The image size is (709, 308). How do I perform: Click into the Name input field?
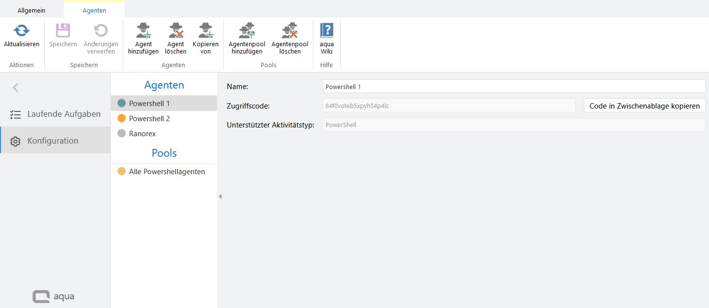(x=513, y=87)
